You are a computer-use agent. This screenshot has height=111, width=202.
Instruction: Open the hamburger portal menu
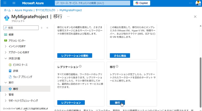pyautogui.click(x=14, y=3)
